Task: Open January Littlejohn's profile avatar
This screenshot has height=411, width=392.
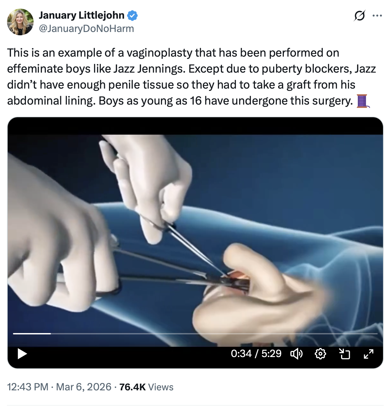Action: coord(20,22)
